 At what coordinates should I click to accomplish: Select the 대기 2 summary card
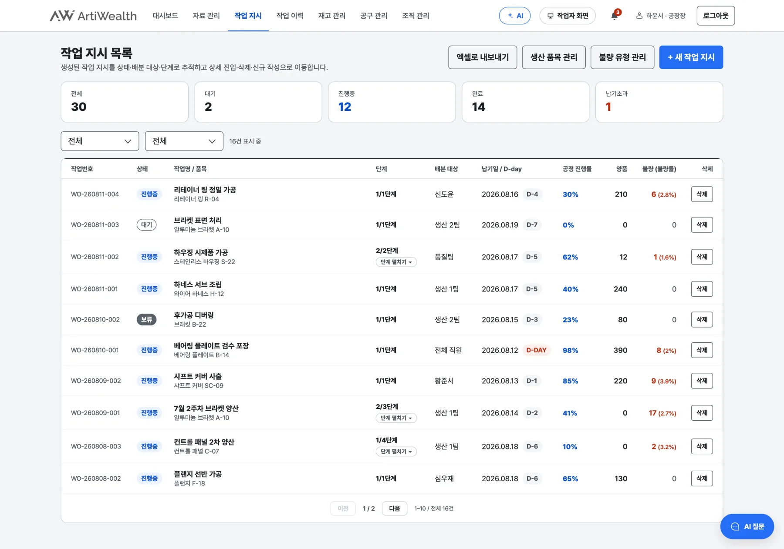point(258,102)
